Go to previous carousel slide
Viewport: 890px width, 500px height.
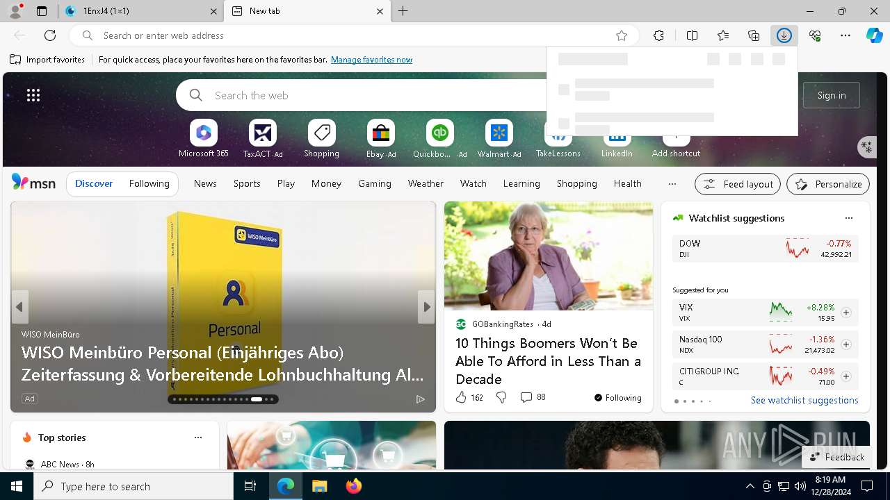click(x=19, y=307)
